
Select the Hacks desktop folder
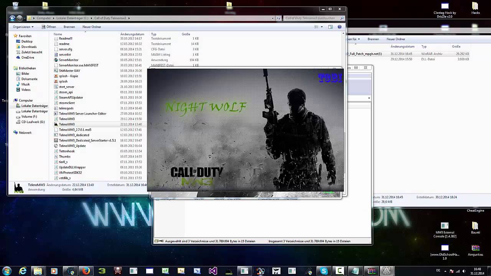pyautogui.click(x=475, y=8)
